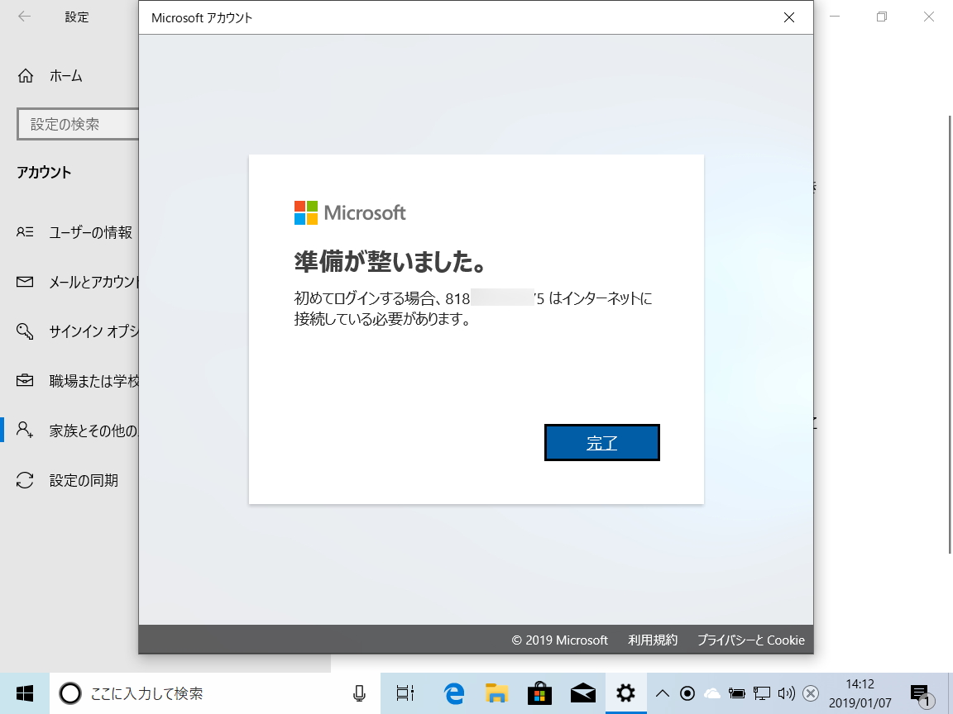Viewport: 953px width, 714px height.
Task: Open the 利用規約 link
Action: pos(653,640)
